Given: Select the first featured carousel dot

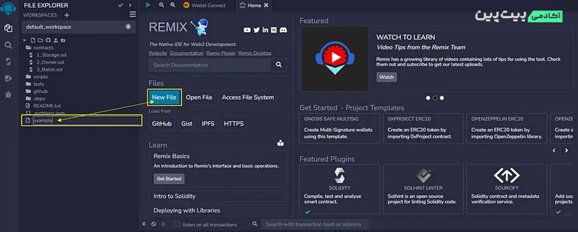Looking at the screenshot, I should [x=428, y=98].
